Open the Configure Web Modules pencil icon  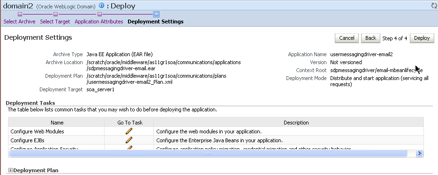[129, 131]
